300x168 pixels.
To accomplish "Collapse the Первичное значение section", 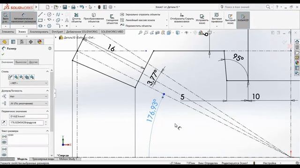I will pyautogui.click(x=47, y=111).
